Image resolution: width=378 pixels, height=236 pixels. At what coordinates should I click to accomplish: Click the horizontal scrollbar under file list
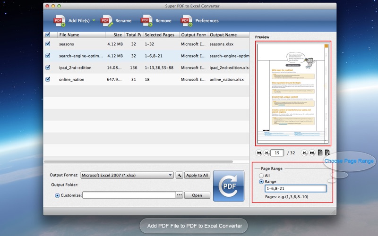138,161
